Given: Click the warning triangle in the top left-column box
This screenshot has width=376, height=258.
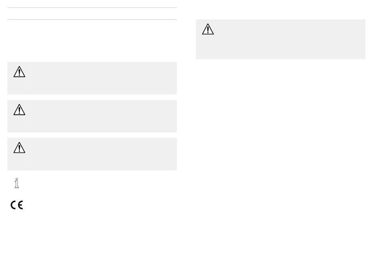Looking at the screenshot, I should pyautogui.click(x=19, y=72).
